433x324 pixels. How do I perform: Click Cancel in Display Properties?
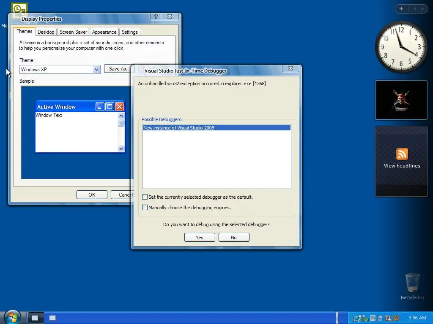[x=122, y=195]
